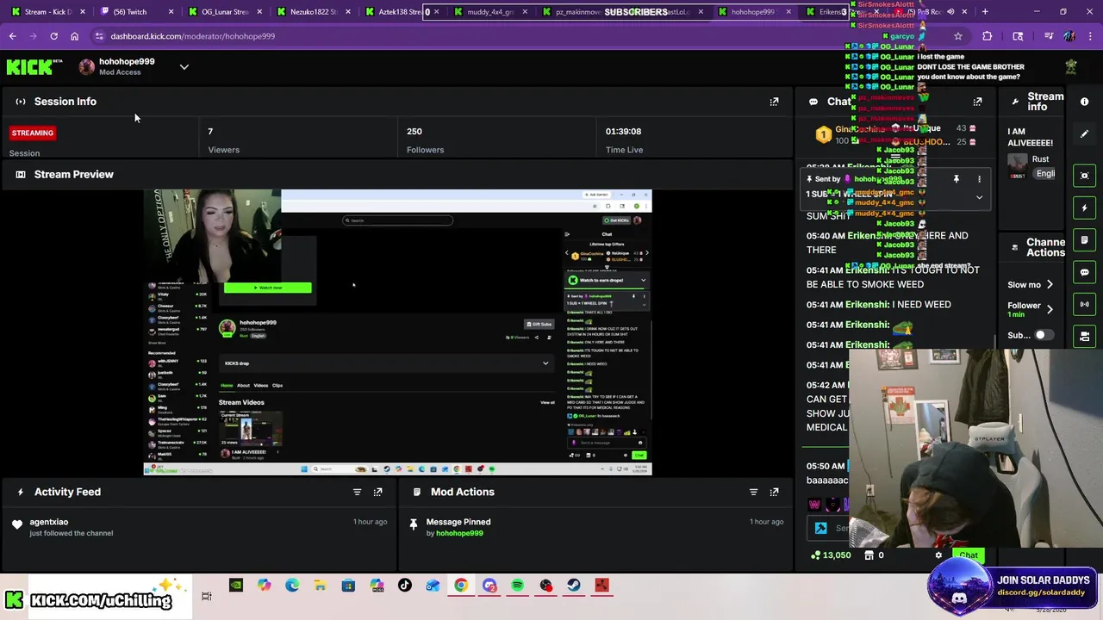Toggle the Activity Feed lightning sidebar icon

coord(1085,208)
